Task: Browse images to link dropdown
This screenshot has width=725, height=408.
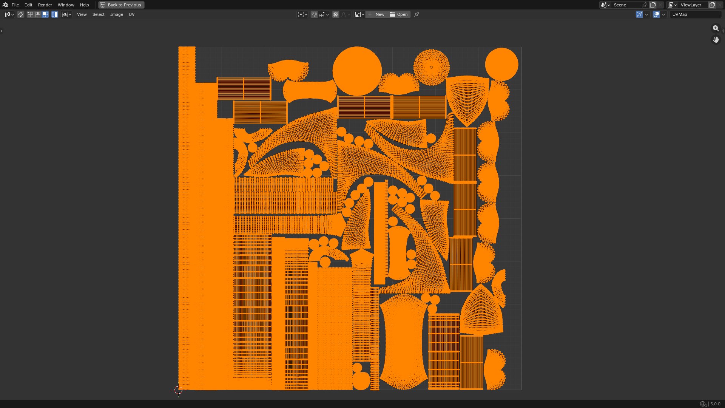Action: [x=359, y=14]
